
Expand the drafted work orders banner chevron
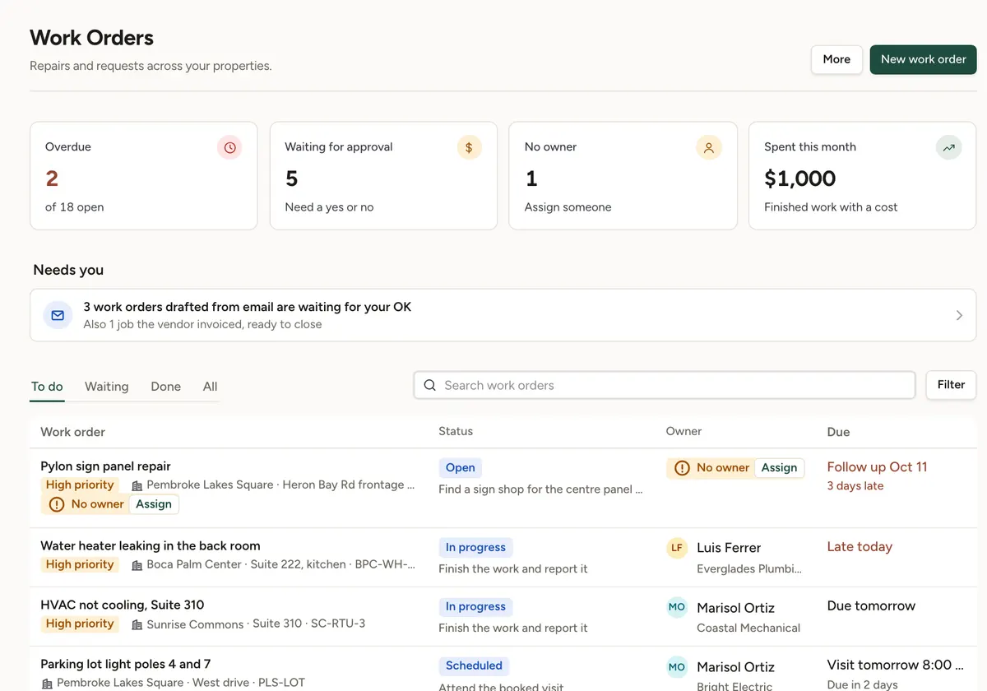(x=959, y=315)
